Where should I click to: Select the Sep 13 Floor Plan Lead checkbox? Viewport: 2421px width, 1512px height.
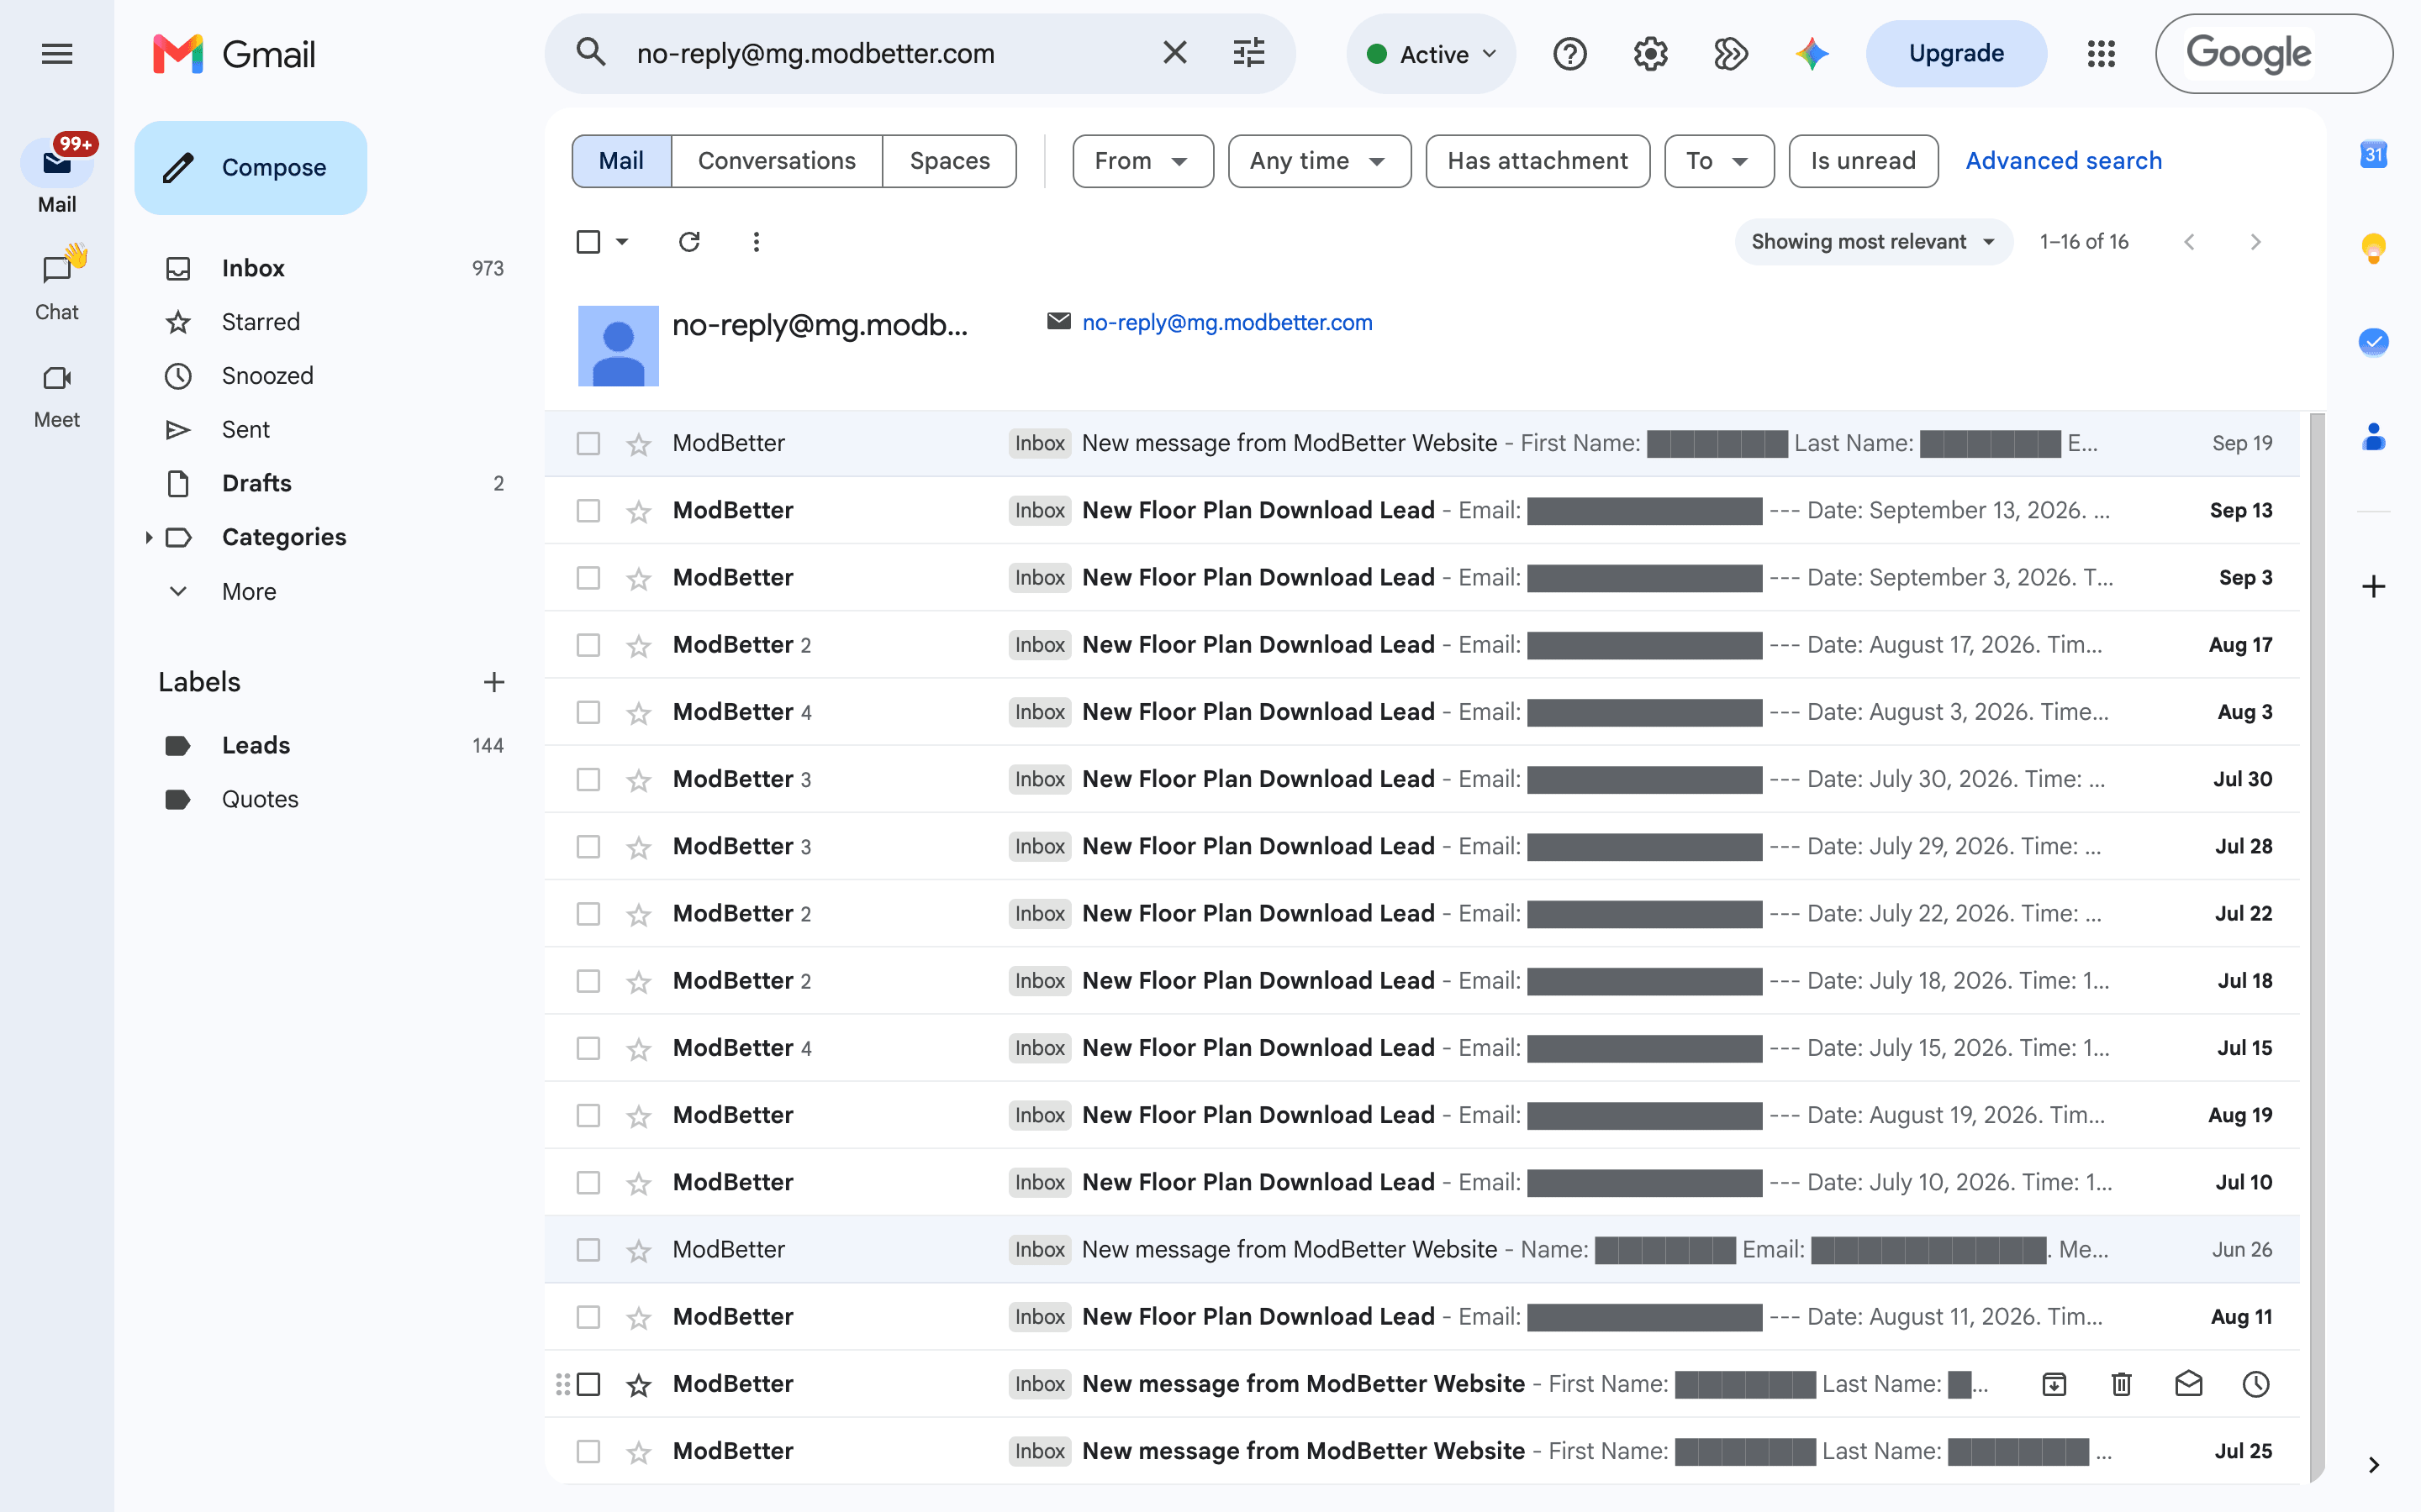coord(588,511)
